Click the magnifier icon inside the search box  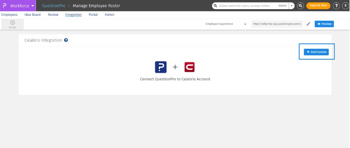pyautogui.click(x=215, y=6)
